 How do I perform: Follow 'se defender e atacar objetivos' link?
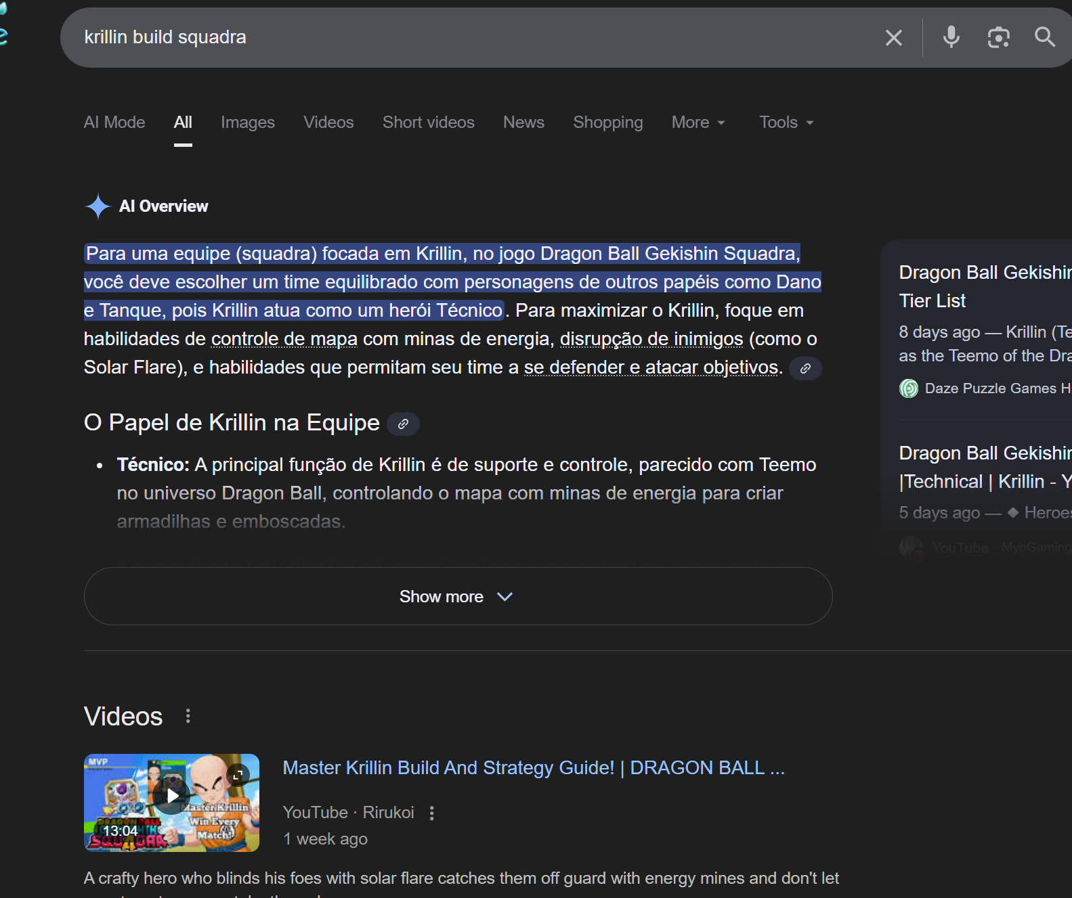651,367
